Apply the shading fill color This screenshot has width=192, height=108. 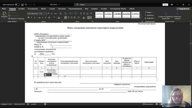(84, 17)
